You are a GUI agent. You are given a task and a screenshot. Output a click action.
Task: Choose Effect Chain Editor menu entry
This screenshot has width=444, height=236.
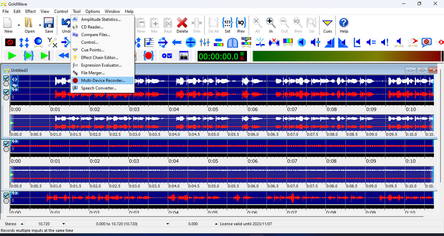[103, 58]
